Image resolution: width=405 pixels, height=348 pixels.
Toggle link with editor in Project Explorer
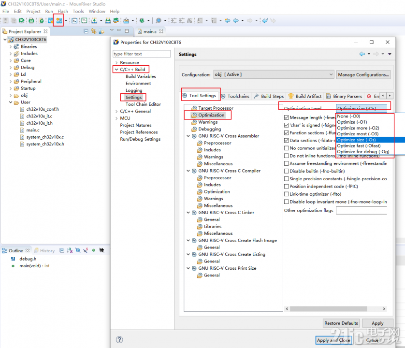point(93,31)
